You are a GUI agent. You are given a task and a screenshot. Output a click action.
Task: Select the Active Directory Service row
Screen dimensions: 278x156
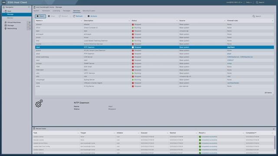pyautogui.click(x=155, y=44)
